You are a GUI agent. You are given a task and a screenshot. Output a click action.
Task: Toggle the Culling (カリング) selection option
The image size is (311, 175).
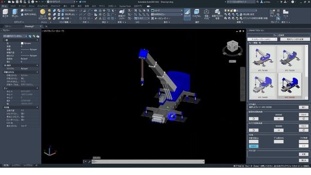pyautogui.click(x=187, y=14)
